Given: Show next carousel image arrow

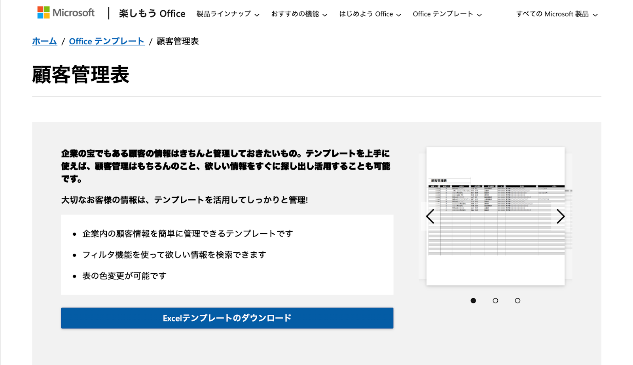Looking at the screenshot, I should 561,216.
